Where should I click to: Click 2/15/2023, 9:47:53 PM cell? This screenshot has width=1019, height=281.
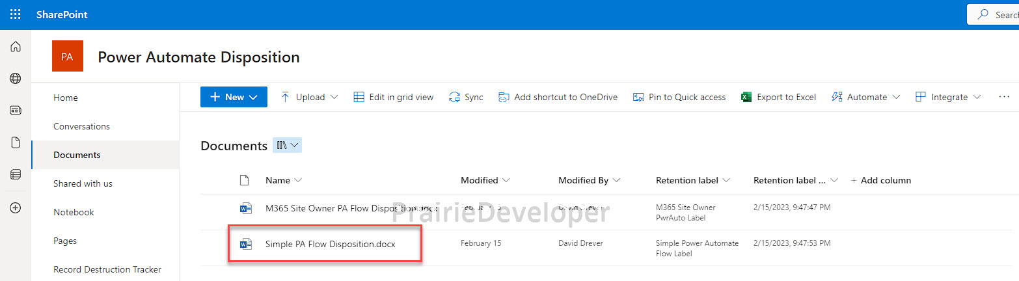pos(792,243)
